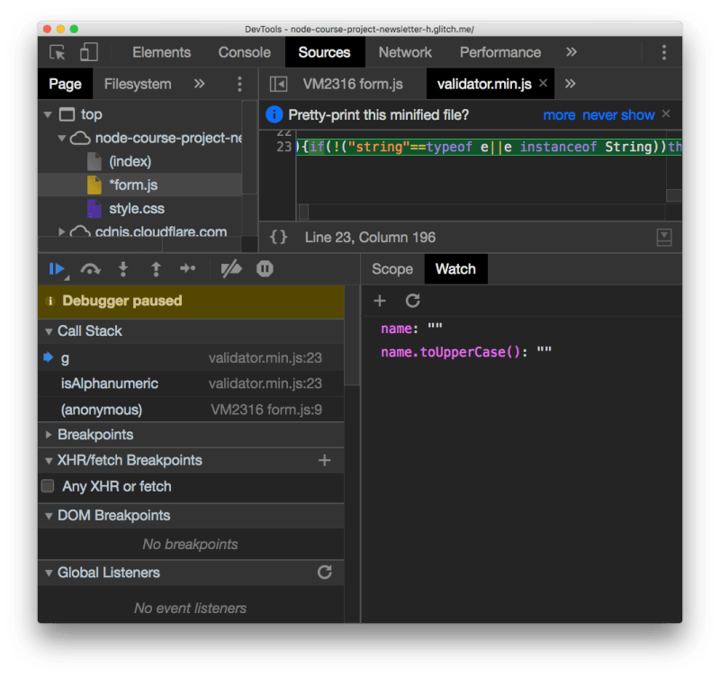
Task: Switch to the Console tab
Action: 244,52
